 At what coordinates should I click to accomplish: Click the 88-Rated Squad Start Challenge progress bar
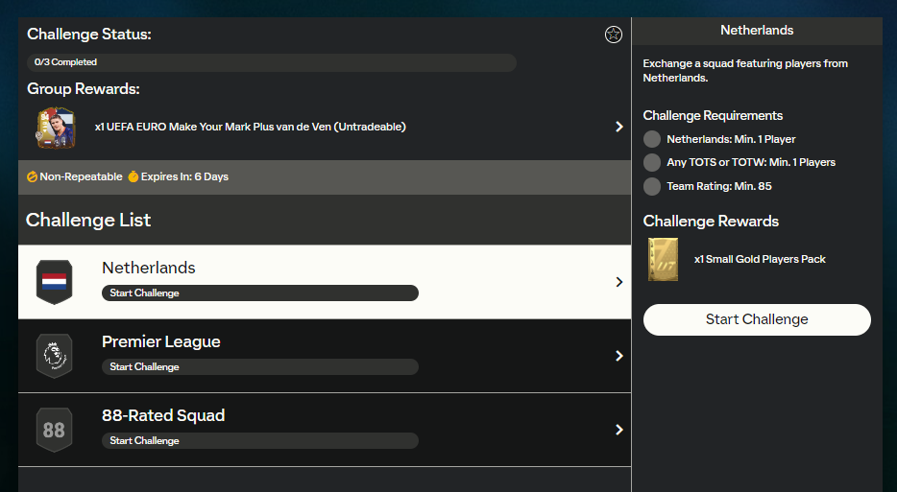coord(260,440)
